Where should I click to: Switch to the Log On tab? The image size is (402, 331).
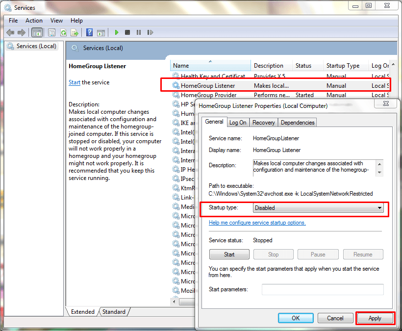[238, 123]
